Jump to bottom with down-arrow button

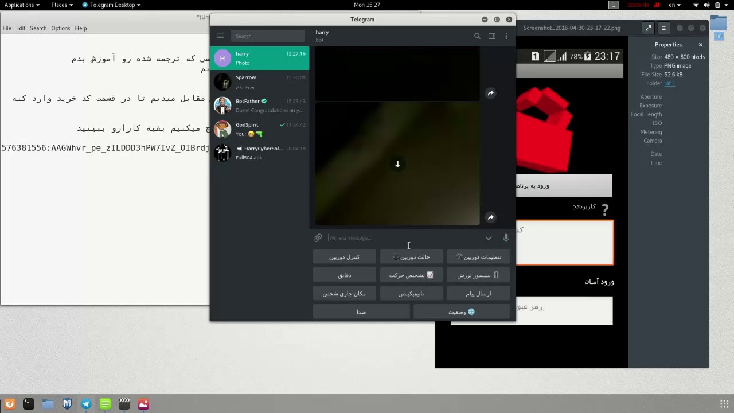[x=397, y=164]
